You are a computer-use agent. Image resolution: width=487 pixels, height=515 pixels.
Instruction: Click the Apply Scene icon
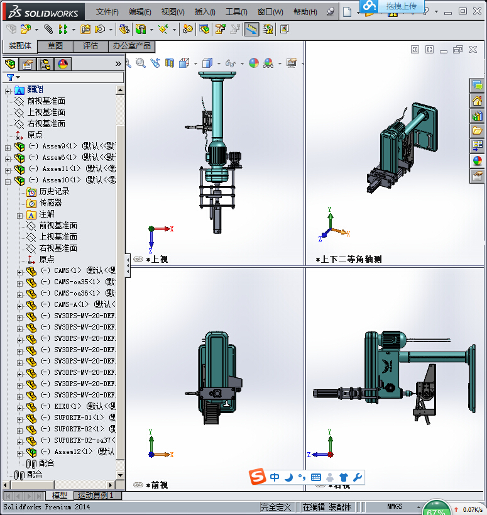[268, 63]
